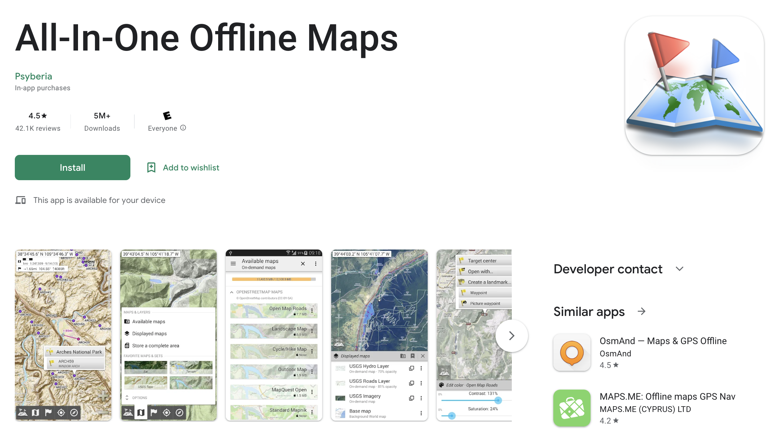The height and width of the screenshot is (434, 778).
Task: Open the USGS Displayed maps screenshot
Action: coord(380,335)
